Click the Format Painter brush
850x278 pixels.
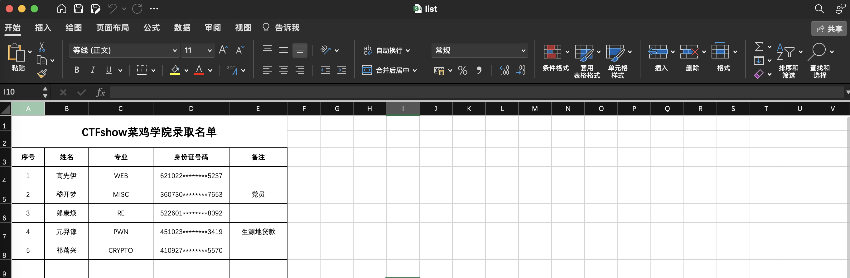tap(41, 74)
